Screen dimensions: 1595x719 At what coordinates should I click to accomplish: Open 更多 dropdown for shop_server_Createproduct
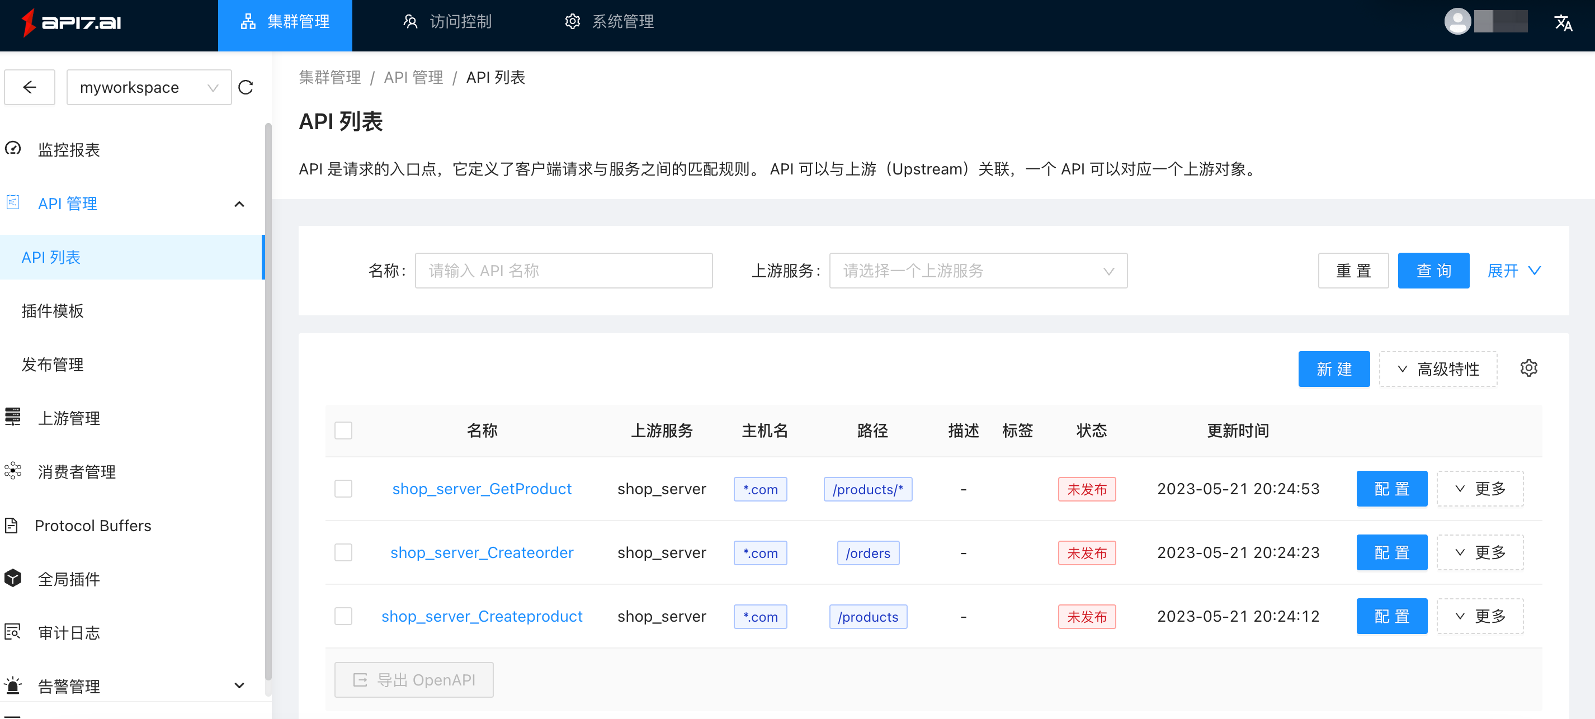pos(1480,616)
